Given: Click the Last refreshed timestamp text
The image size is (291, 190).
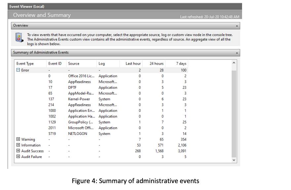Looking at the screenshot, I should pyautogui.click(x=210, y=17).
